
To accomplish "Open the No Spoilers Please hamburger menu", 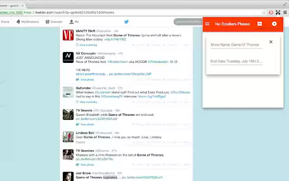I will click(207, 24).
